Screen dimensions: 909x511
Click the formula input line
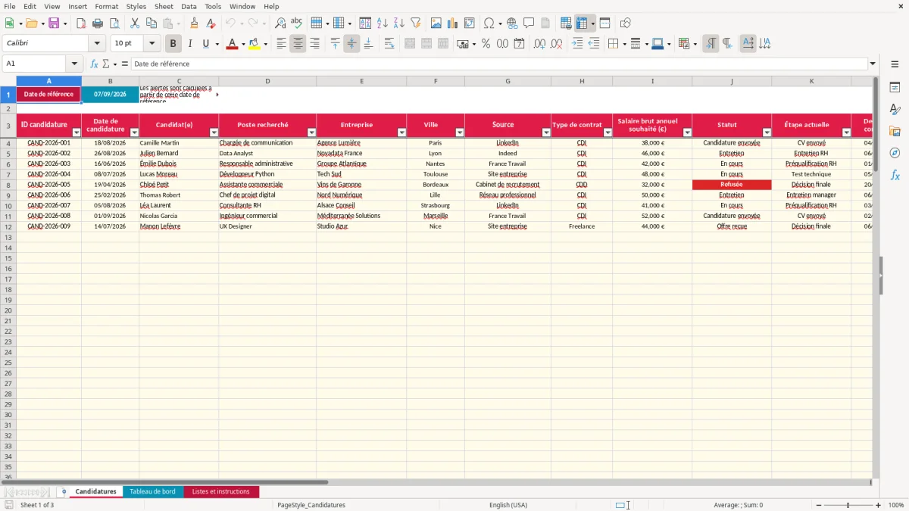pyautogui.click(x=499, y=64)
